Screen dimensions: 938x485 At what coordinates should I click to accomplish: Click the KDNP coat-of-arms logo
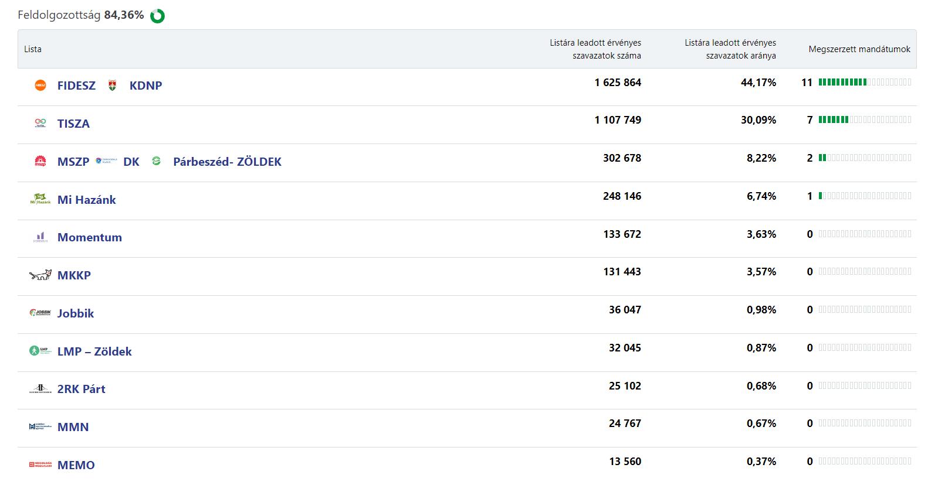point(112,86)
